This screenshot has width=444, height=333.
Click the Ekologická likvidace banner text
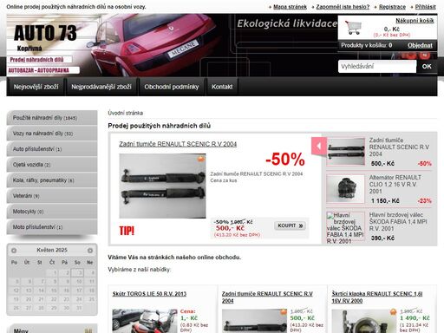click(x=287, y=23)
